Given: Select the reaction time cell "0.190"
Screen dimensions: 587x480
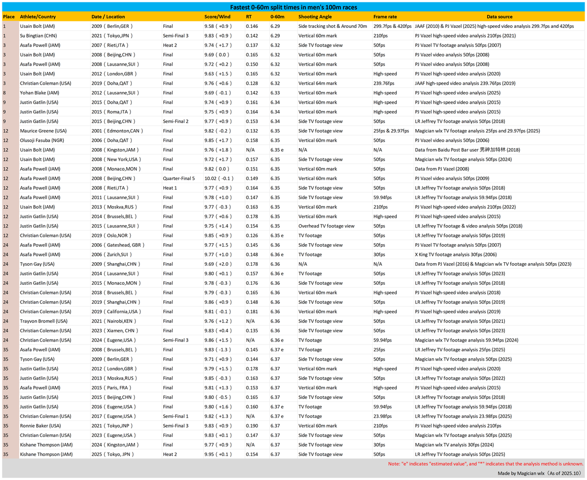Looking at the screenshot, I should (251, 426).
